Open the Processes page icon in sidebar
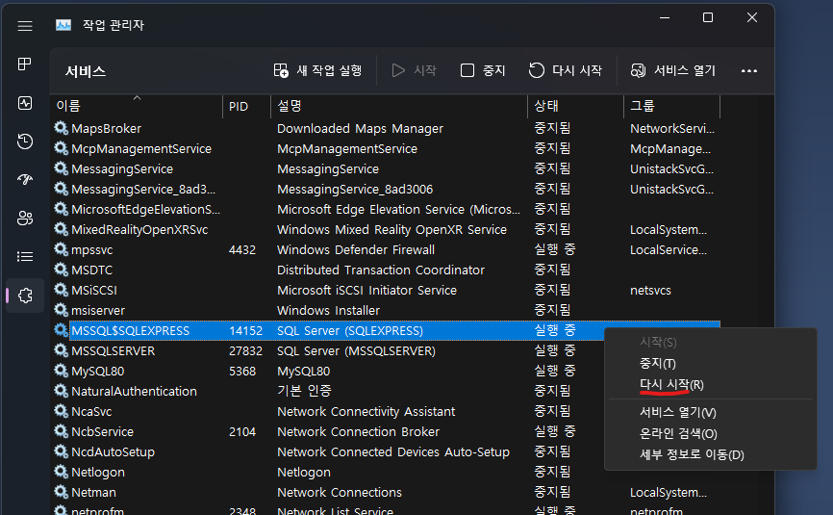This screenshot has height=515, width=833. [24, 64]
